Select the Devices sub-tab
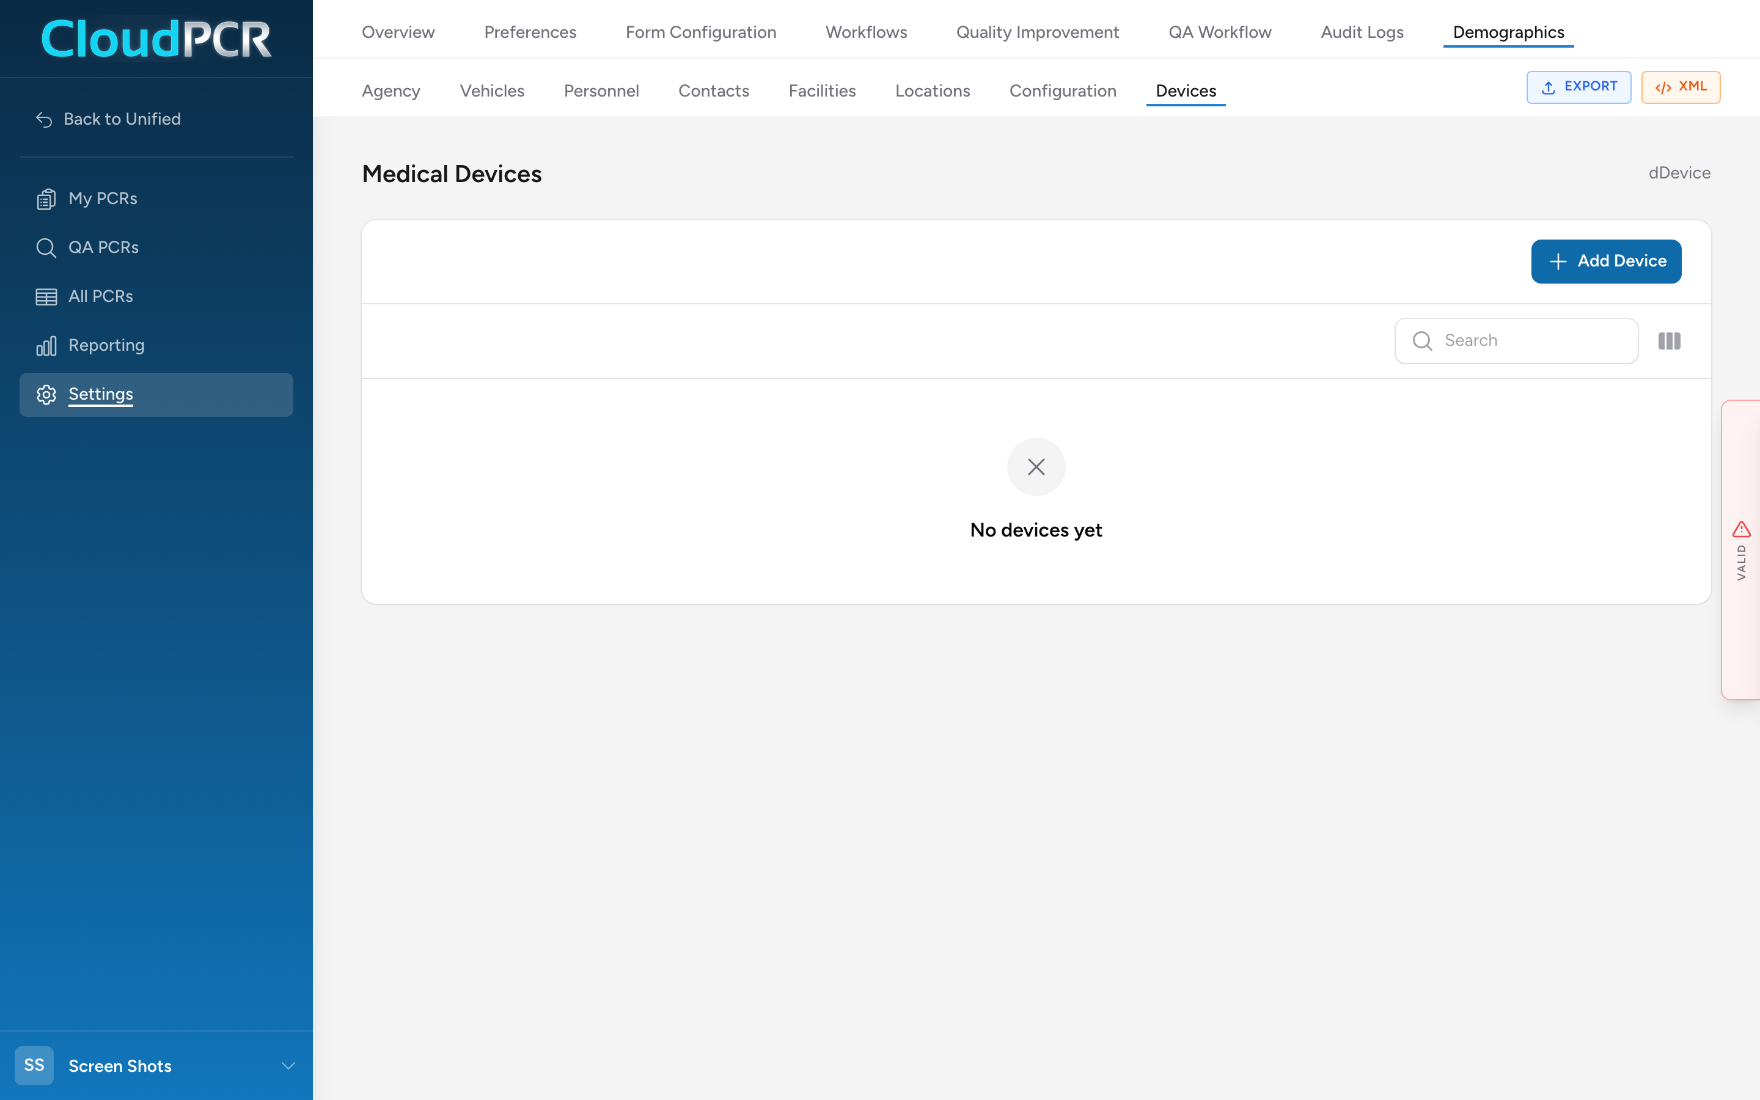 pos(1186,91)
